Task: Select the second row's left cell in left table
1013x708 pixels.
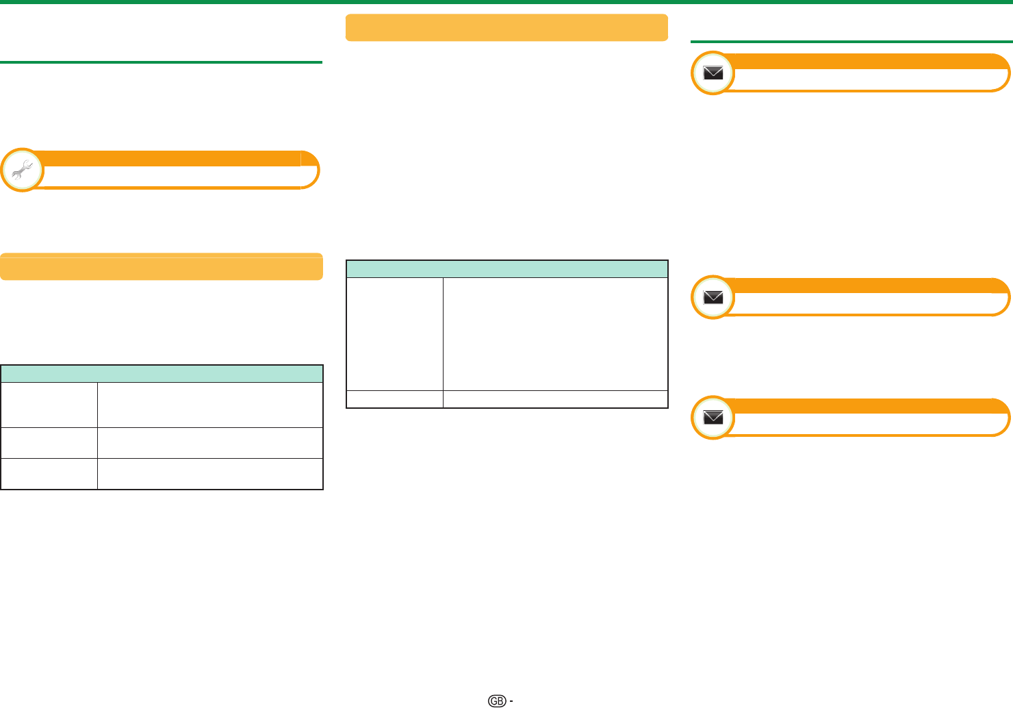Action: pyautogui.click(x=49, y=443)
